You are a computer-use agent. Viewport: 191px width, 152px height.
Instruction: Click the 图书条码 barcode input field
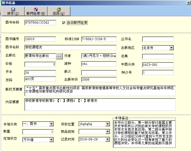[40, 23]
